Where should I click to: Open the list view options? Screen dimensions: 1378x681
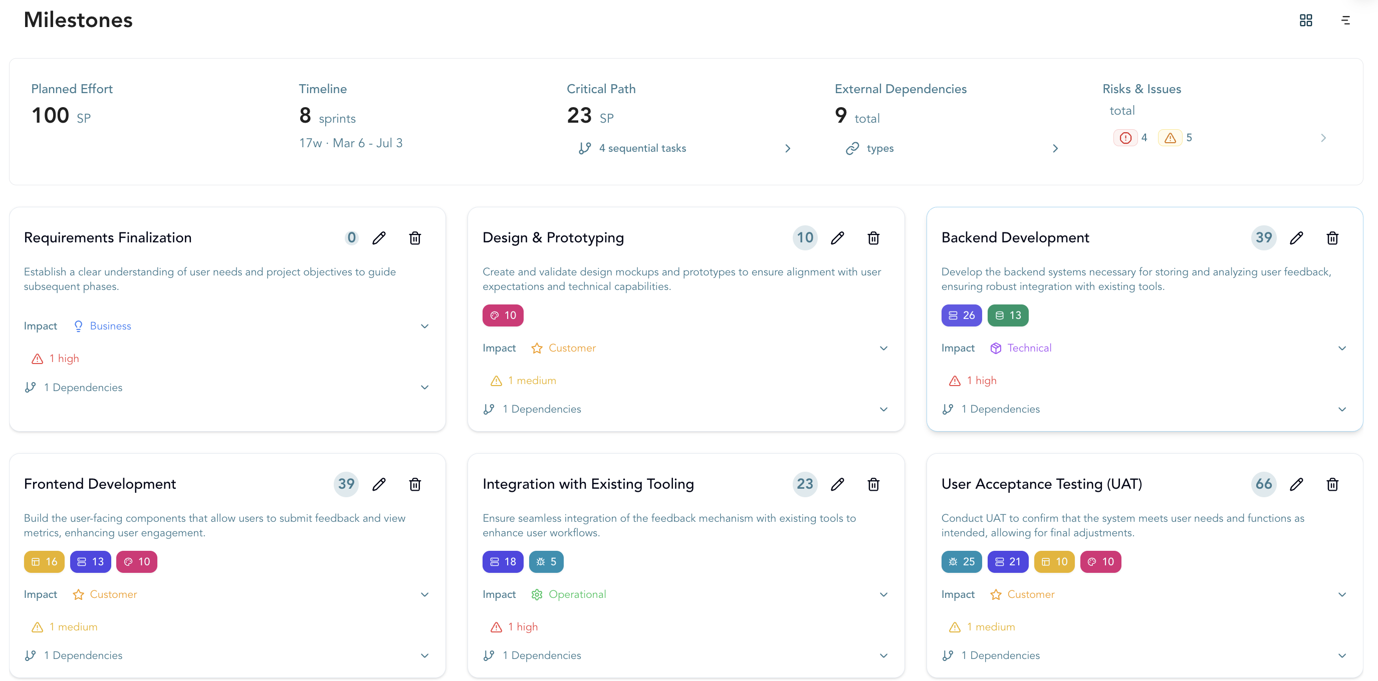tap(1346, 20)
